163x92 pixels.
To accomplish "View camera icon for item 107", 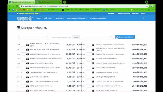I will (28, 77).
